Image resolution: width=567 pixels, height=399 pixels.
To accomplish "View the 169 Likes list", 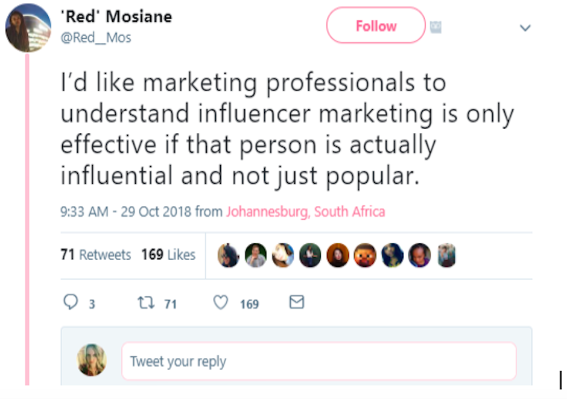I will [x=168, y=255].
